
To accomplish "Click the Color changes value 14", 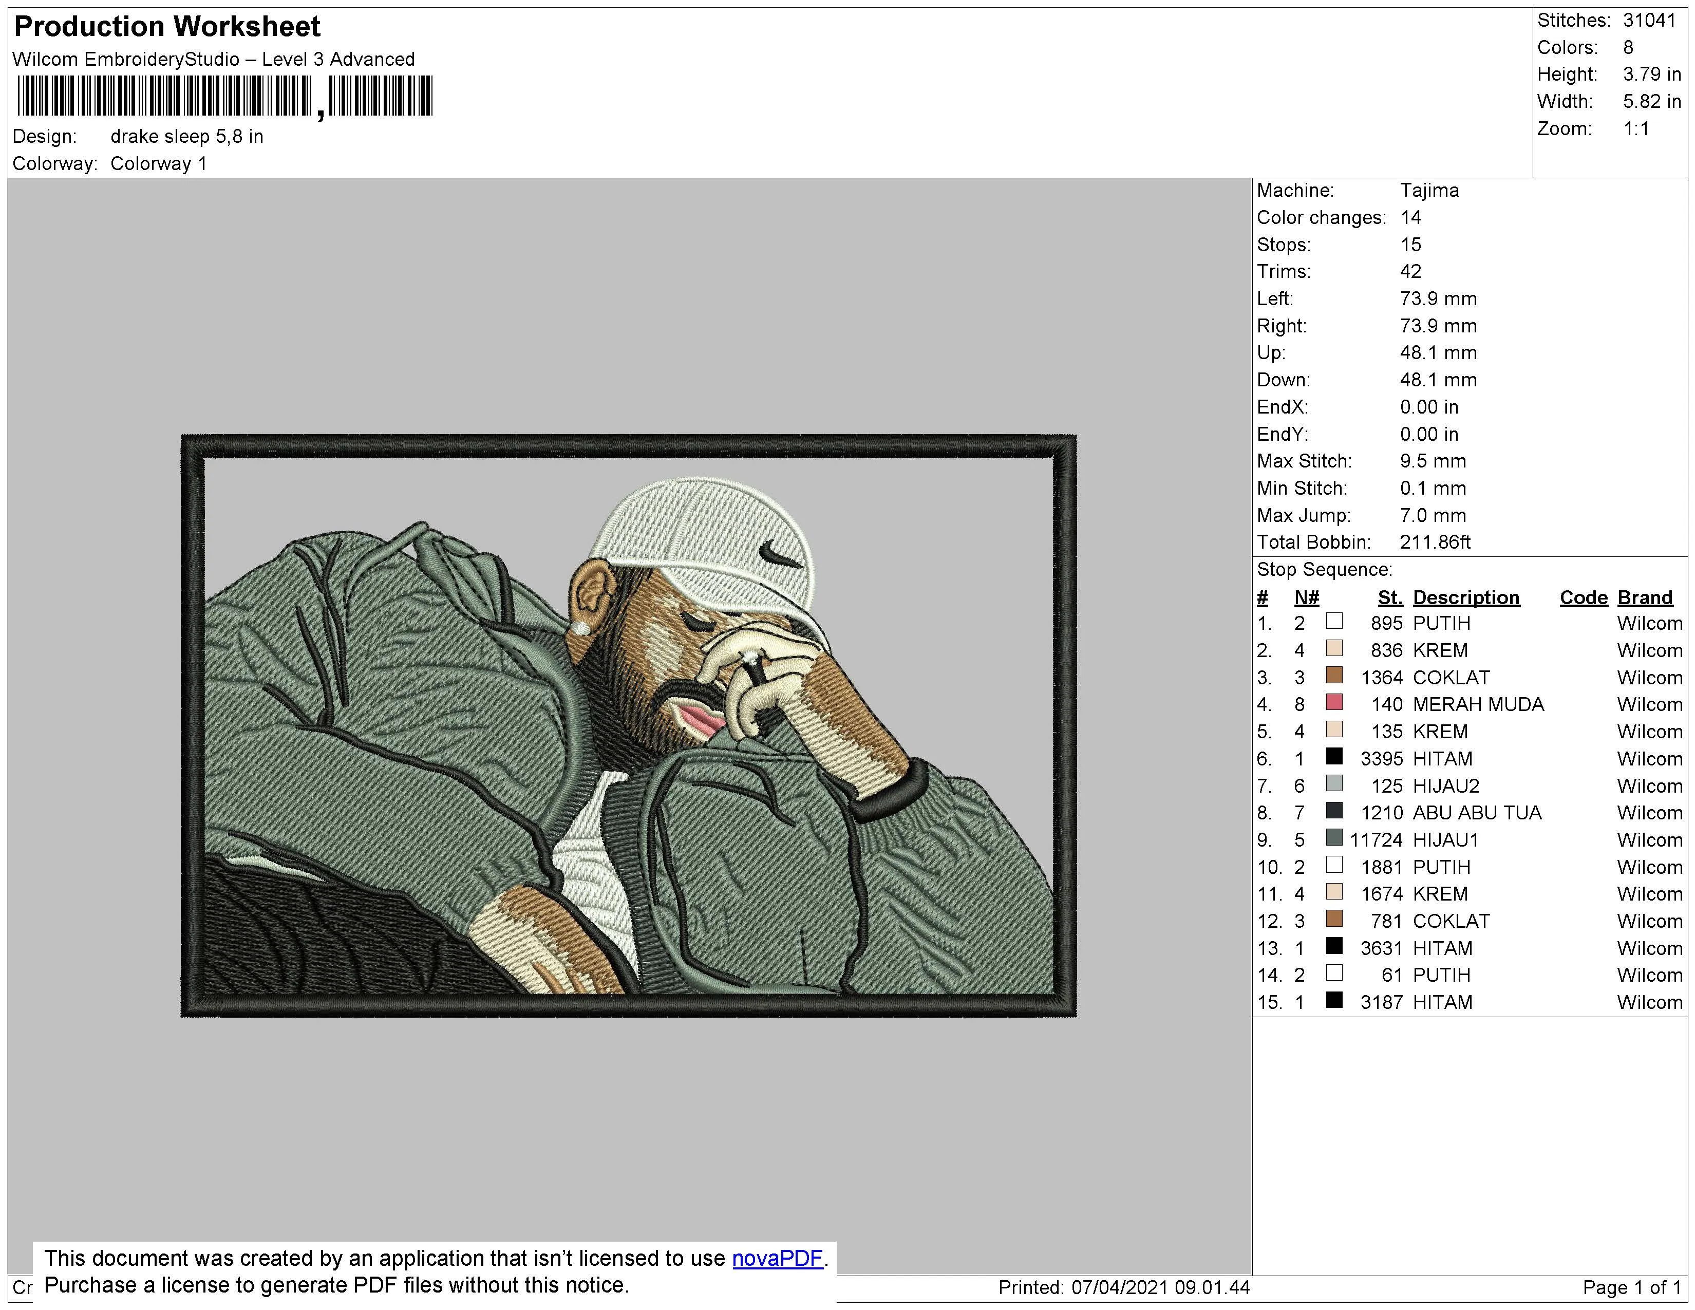I will click(1410, 217).
